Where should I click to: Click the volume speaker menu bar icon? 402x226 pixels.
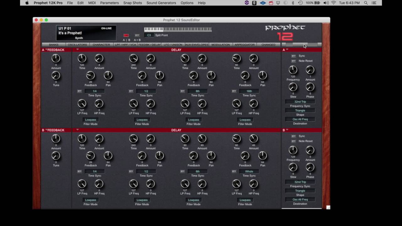(x=326, y=3)
